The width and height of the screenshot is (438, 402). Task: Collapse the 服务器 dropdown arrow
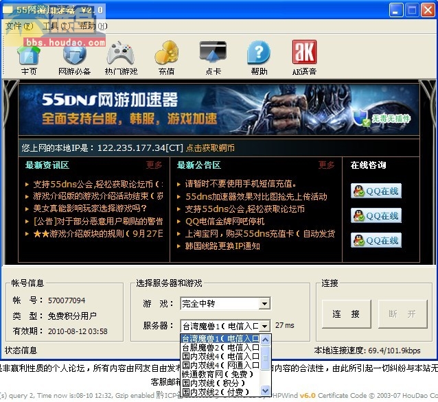[x=264, y=325]
